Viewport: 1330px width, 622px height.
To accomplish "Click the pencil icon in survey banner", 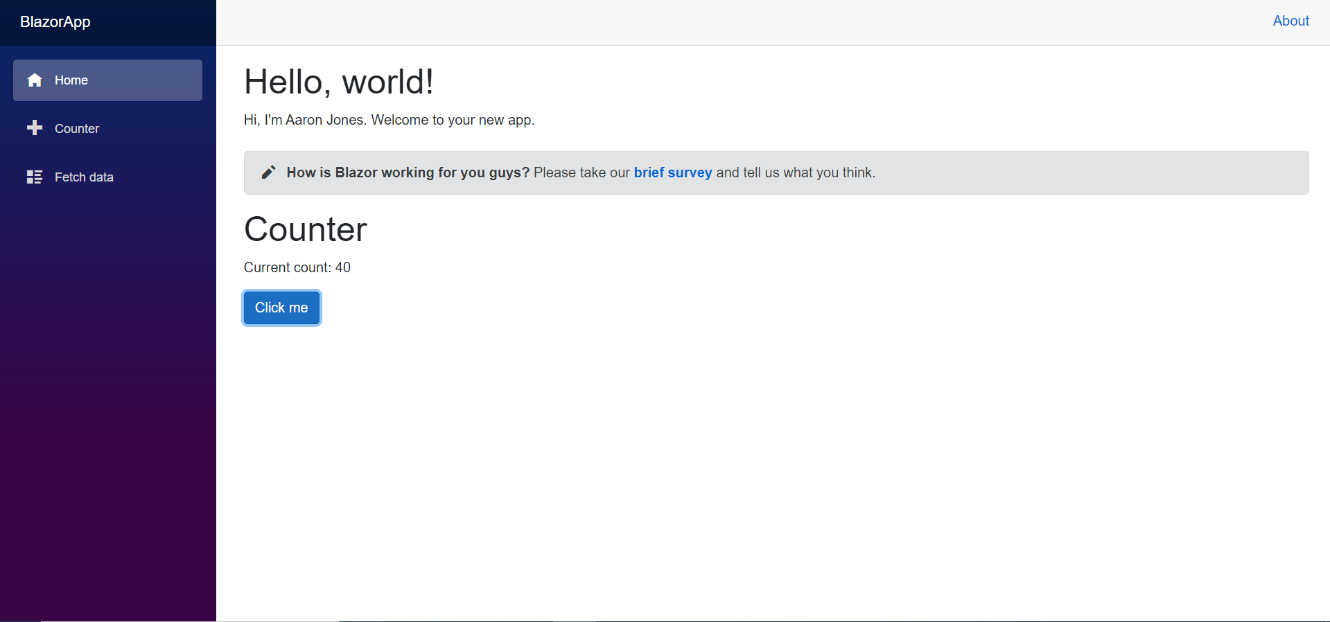I will click(268, 172).
